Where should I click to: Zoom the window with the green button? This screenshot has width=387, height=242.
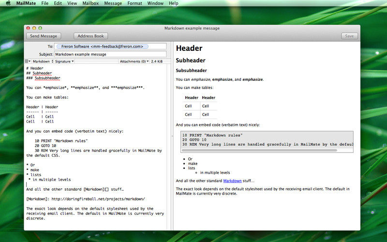coord(40,28)
